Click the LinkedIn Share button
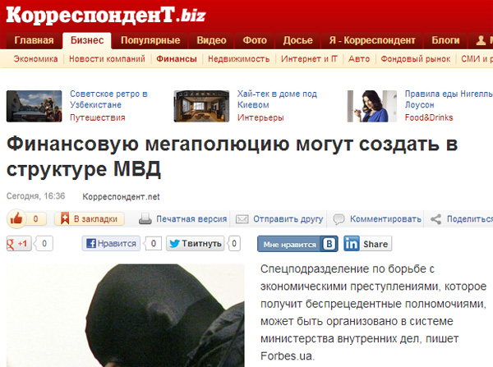The image size is (493, 367). [367, 244]
